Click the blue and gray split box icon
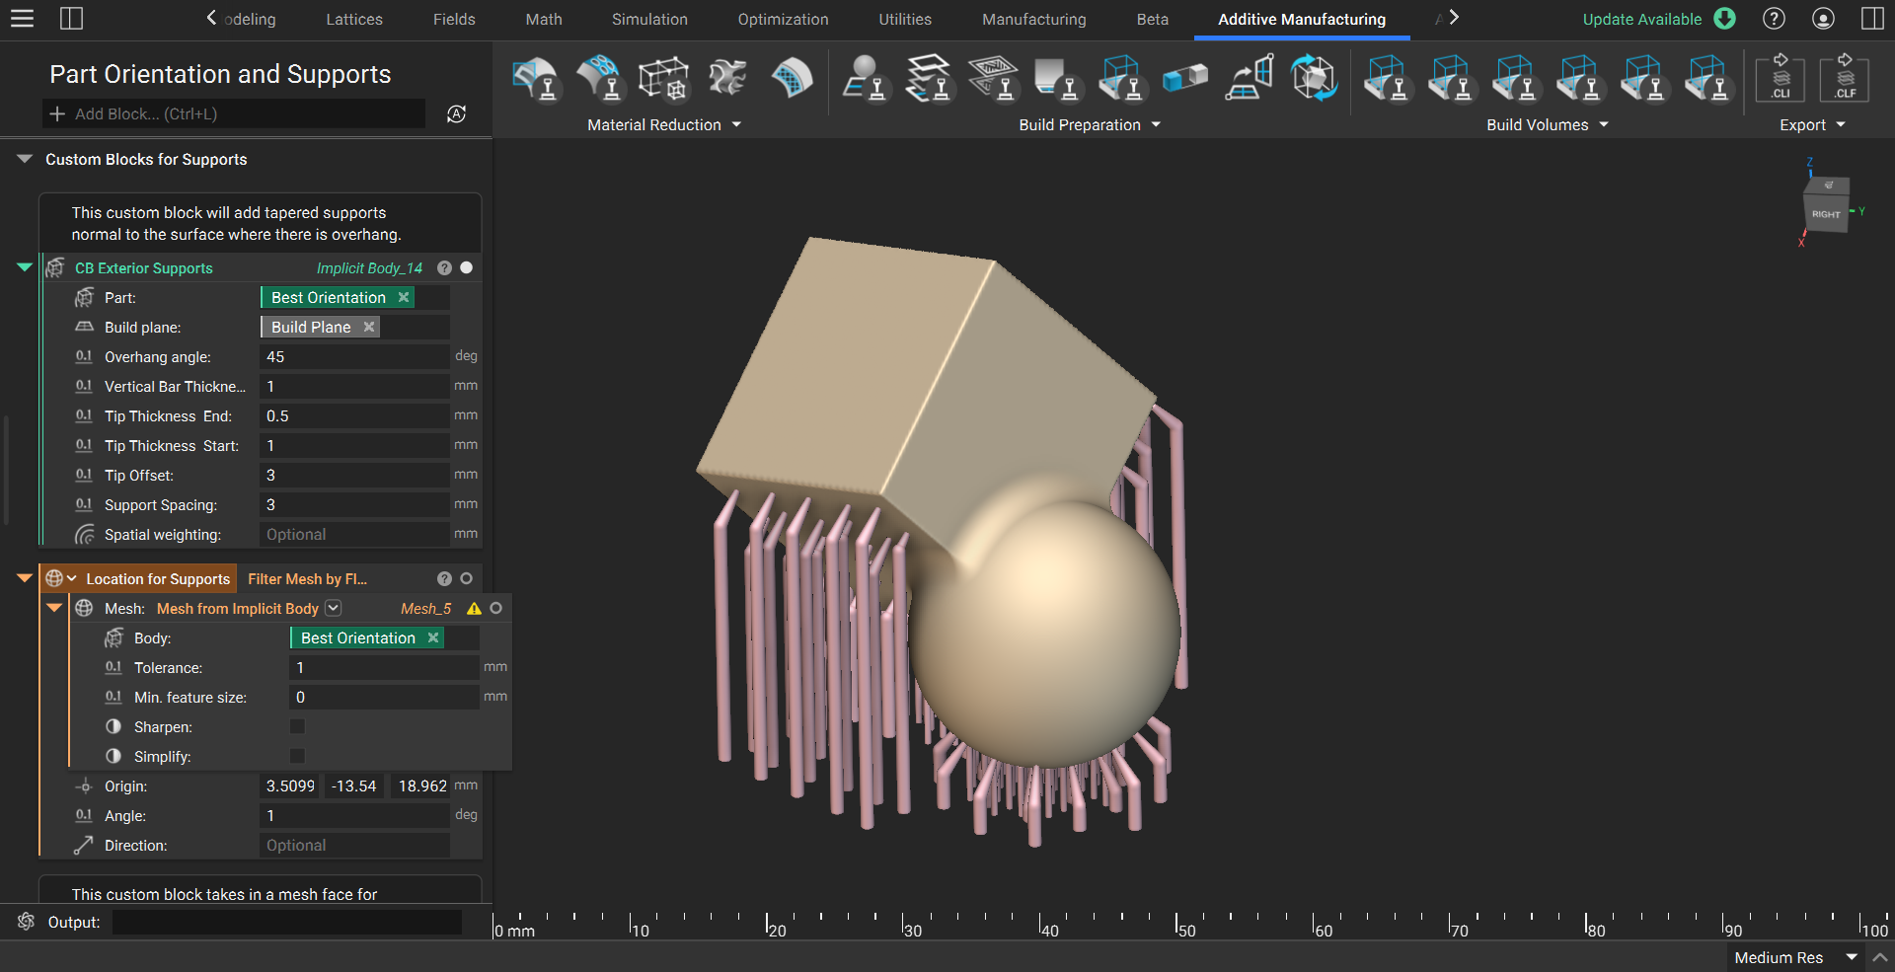Screen dimensions: 1895x972 [1185, 78]
